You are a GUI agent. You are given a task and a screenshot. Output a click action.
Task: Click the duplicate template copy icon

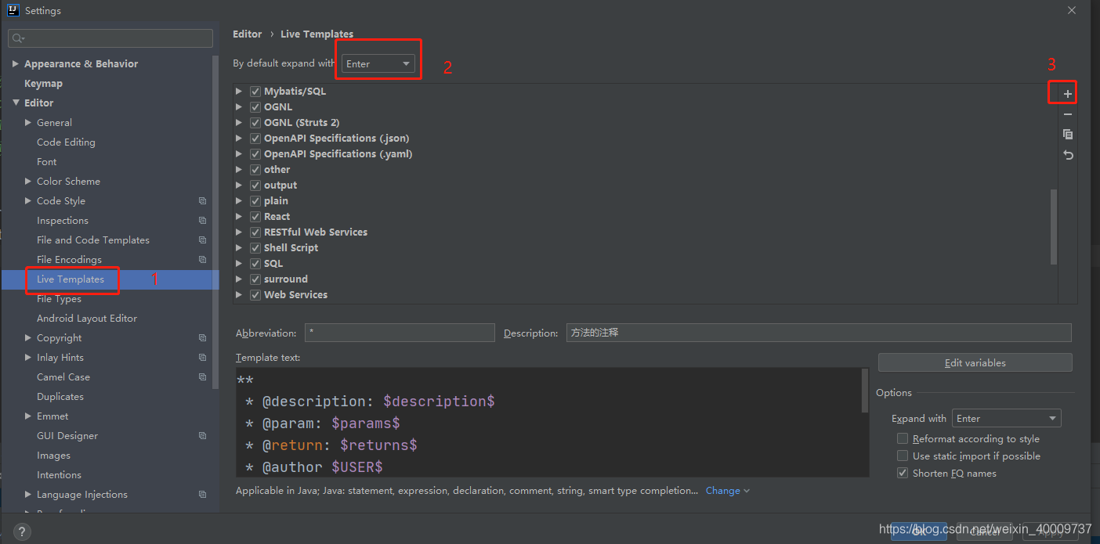[1068, 135]
